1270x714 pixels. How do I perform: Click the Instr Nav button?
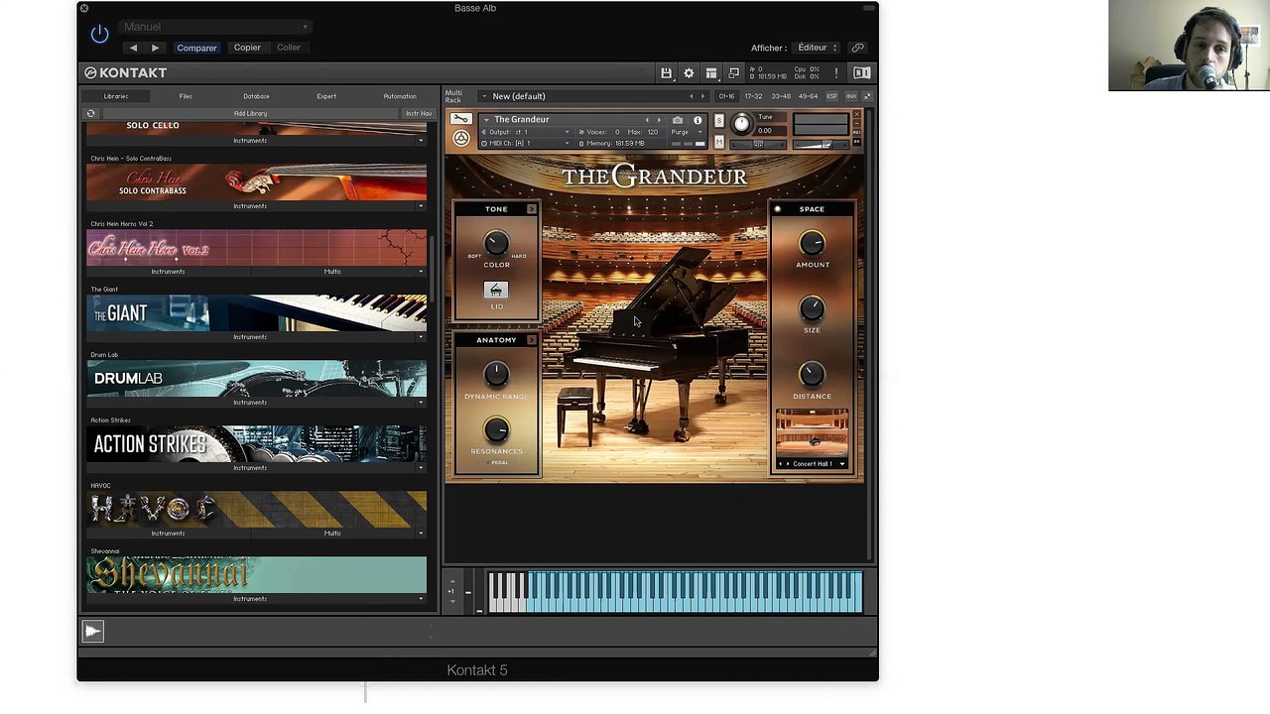click(419, 114)
